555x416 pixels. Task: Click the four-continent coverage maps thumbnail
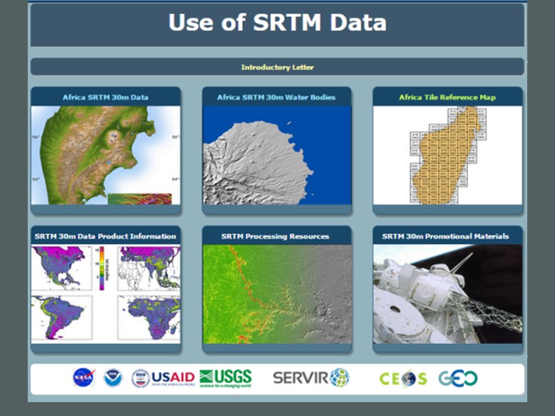(106, 294)
